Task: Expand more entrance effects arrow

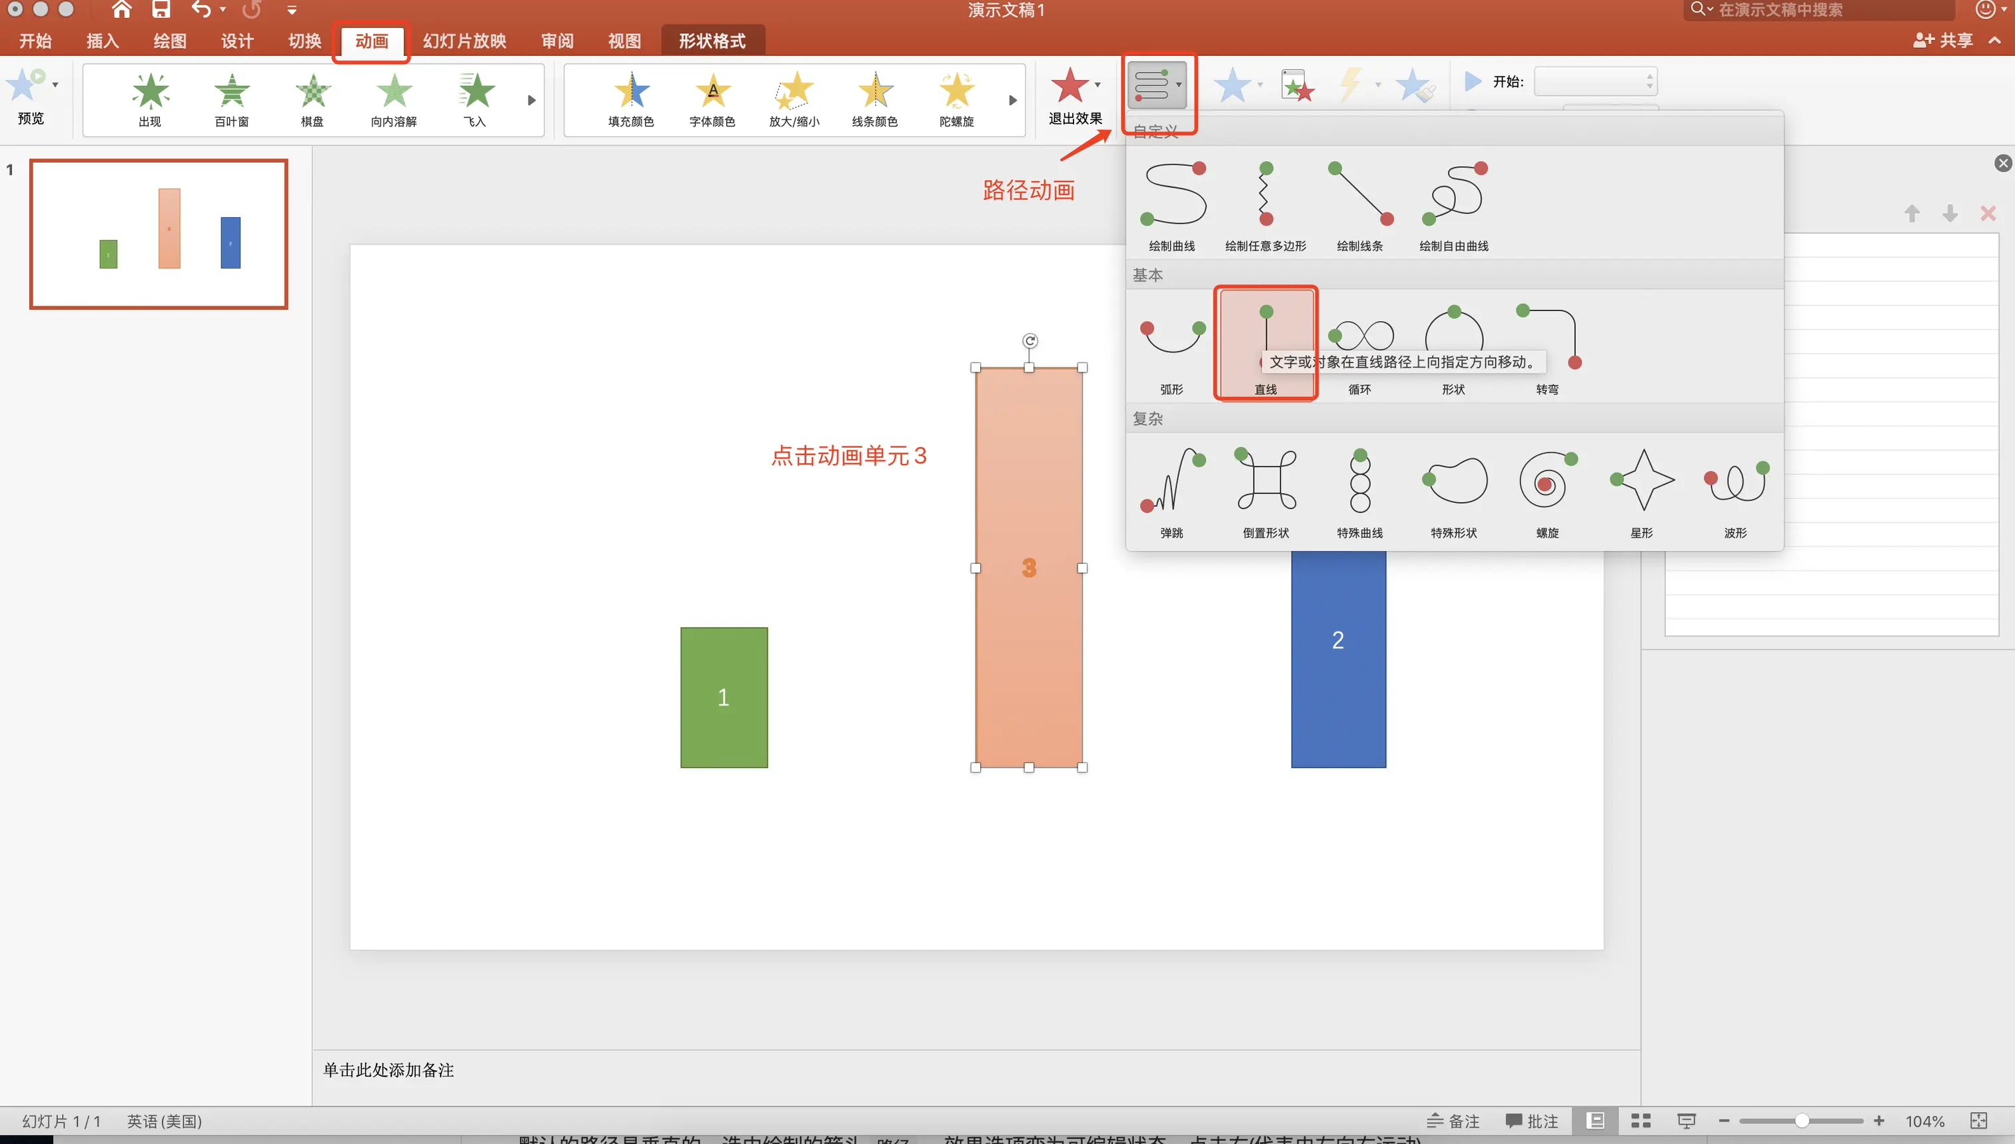Action: pyautogui.click(x=532, y=101)
